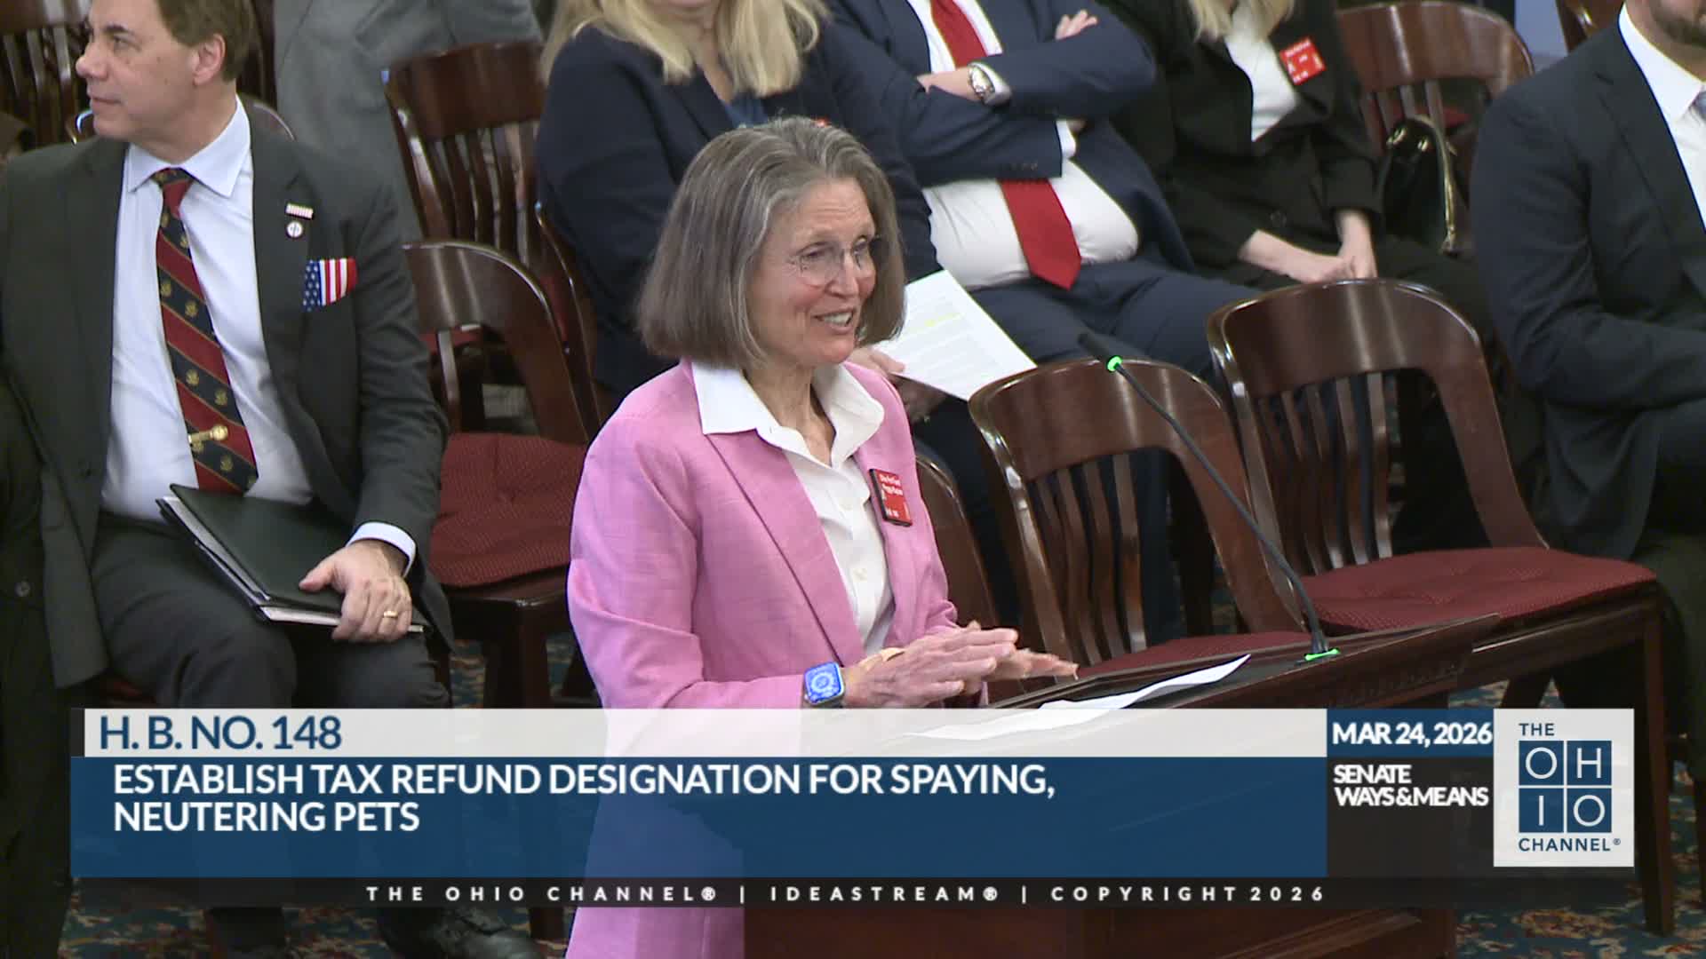Viewport: 1706px width, 959px height.
Task: Click the Ideastream text in footer
Action: click(x=884, y=893)
